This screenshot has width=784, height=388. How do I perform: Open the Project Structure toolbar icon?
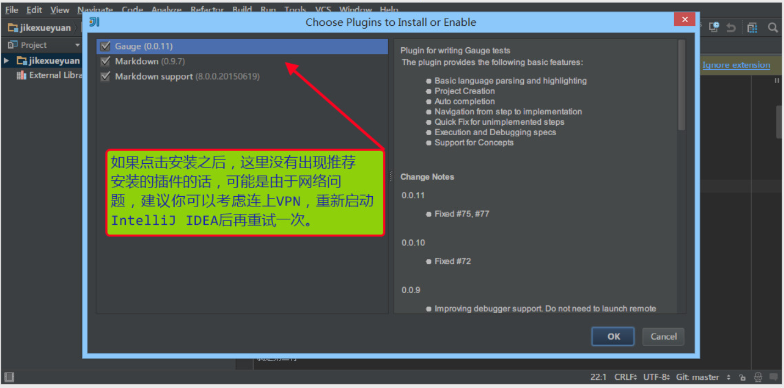coord(752,27)
